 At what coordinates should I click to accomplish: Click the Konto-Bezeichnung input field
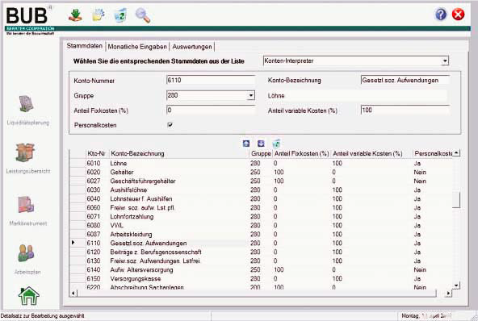405,80
